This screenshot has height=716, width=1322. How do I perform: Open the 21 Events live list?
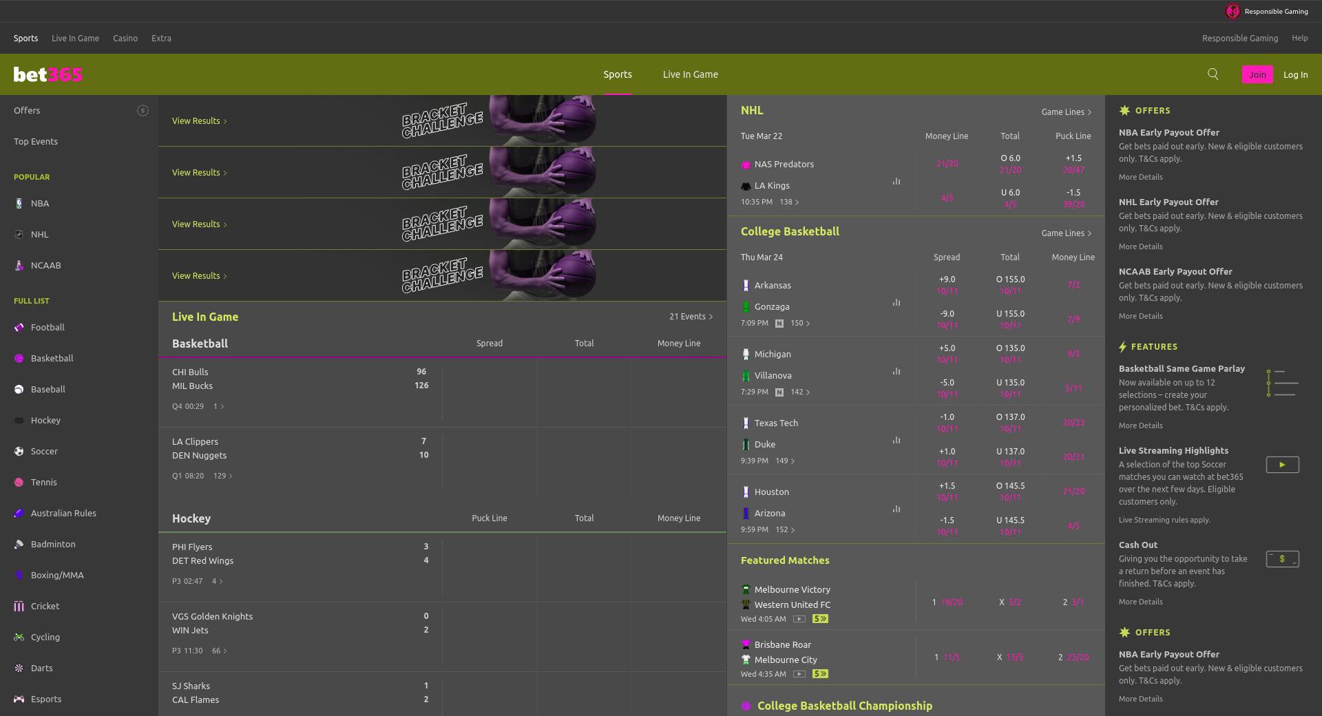tap(691, 317)
